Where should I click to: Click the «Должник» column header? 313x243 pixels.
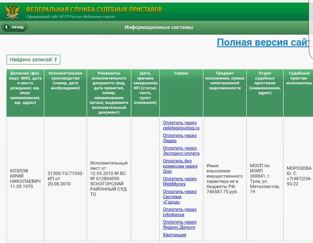[25, 91]
